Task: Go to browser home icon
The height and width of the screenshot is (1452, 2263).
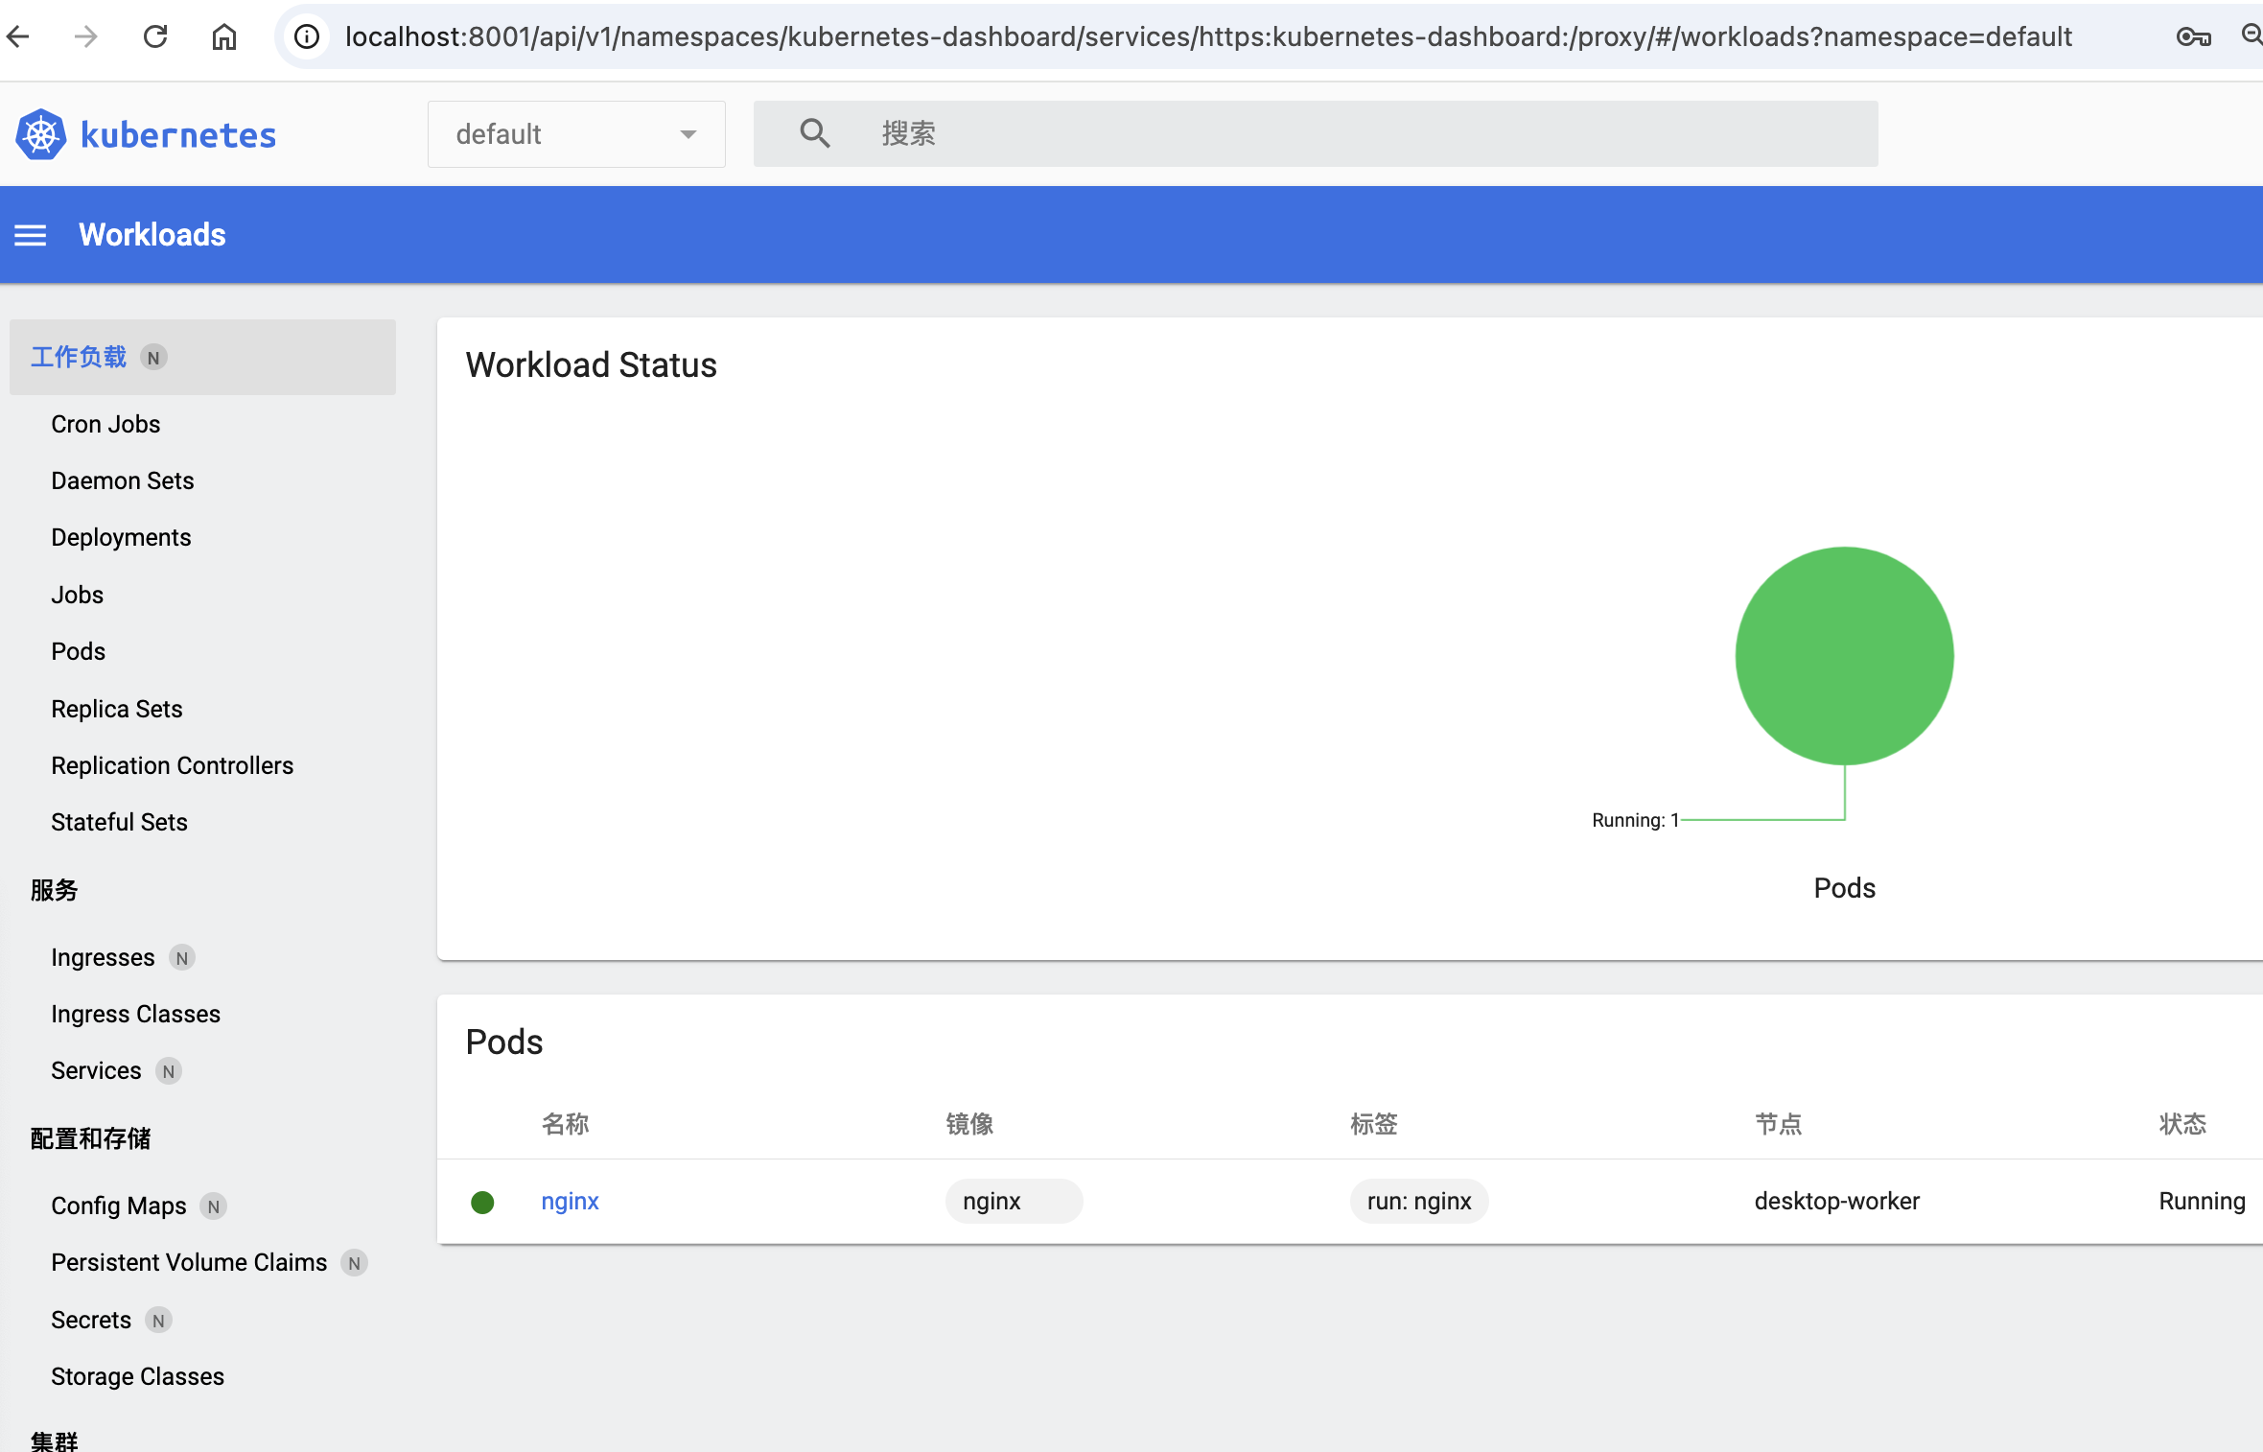Action: (224, 37)
